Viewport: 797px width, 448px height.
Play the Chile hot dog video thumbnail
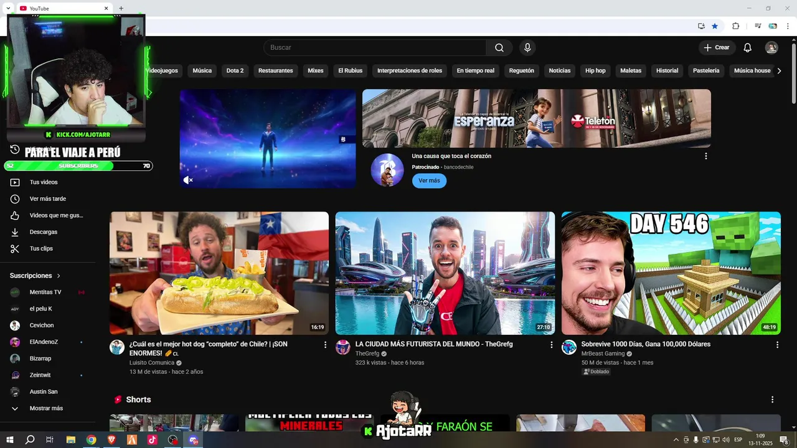(219, 273)
